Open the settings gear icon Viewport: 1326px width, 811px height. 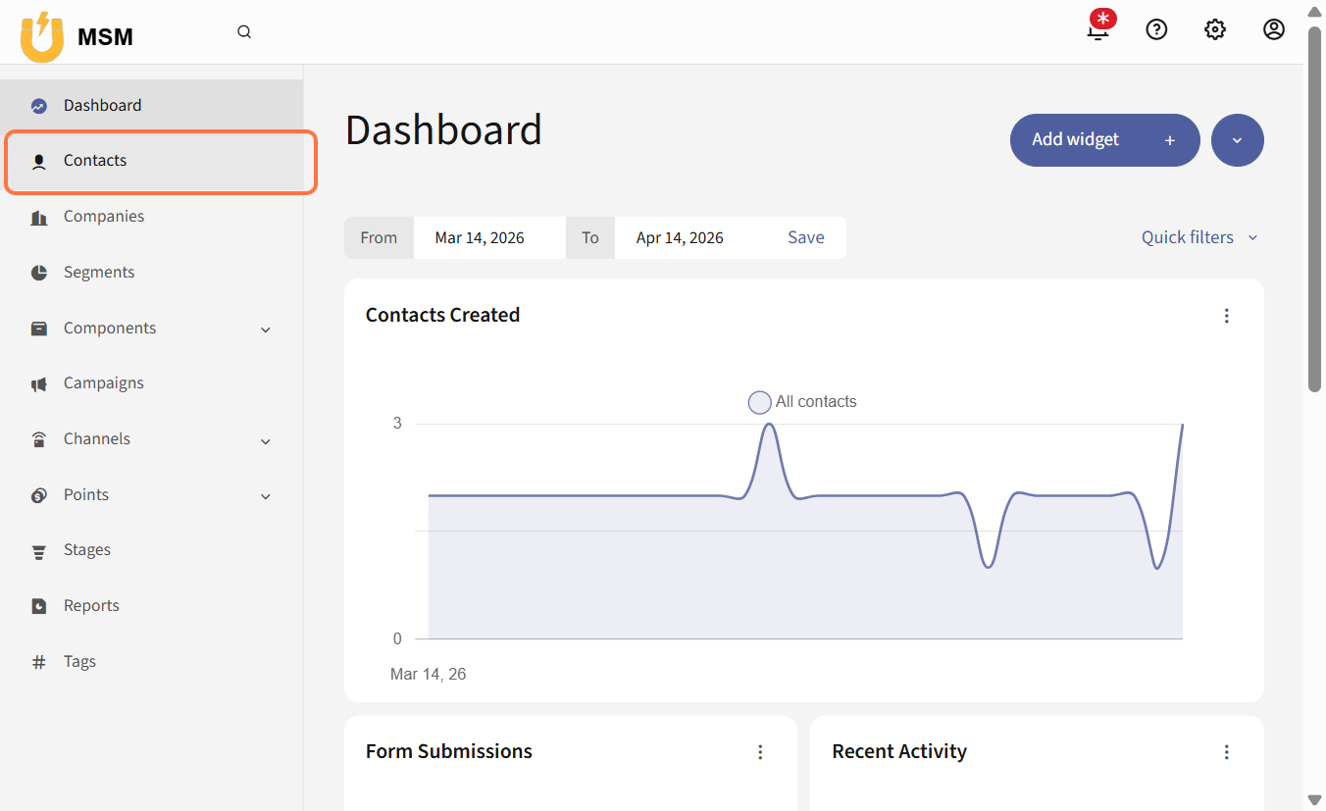[1215, 30]
